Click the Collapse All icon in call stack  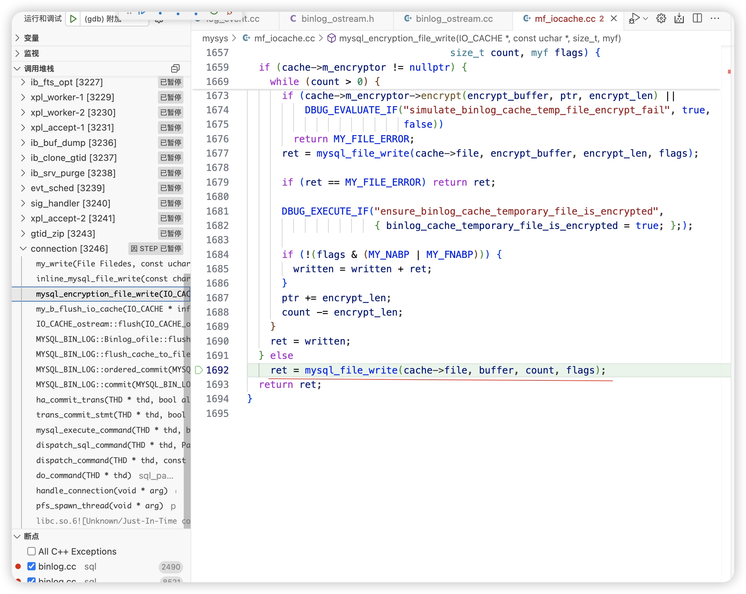point(176,68)
